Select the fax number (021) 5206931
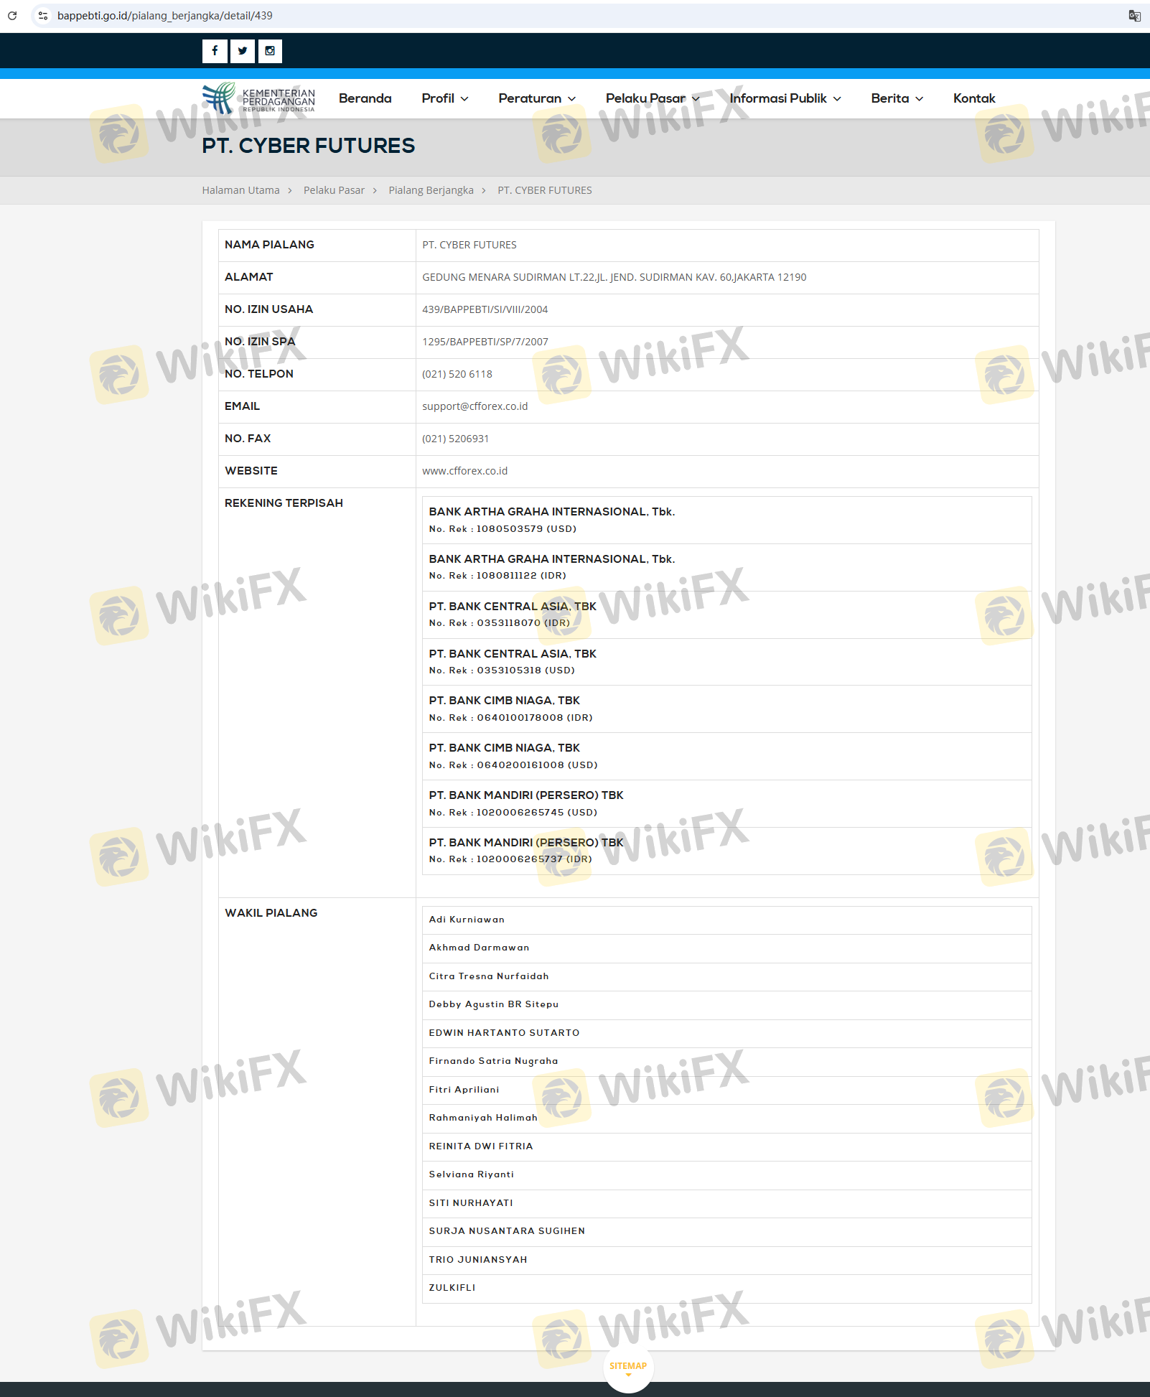This screenshot has width=1150, height=1397. coord(455,439)
